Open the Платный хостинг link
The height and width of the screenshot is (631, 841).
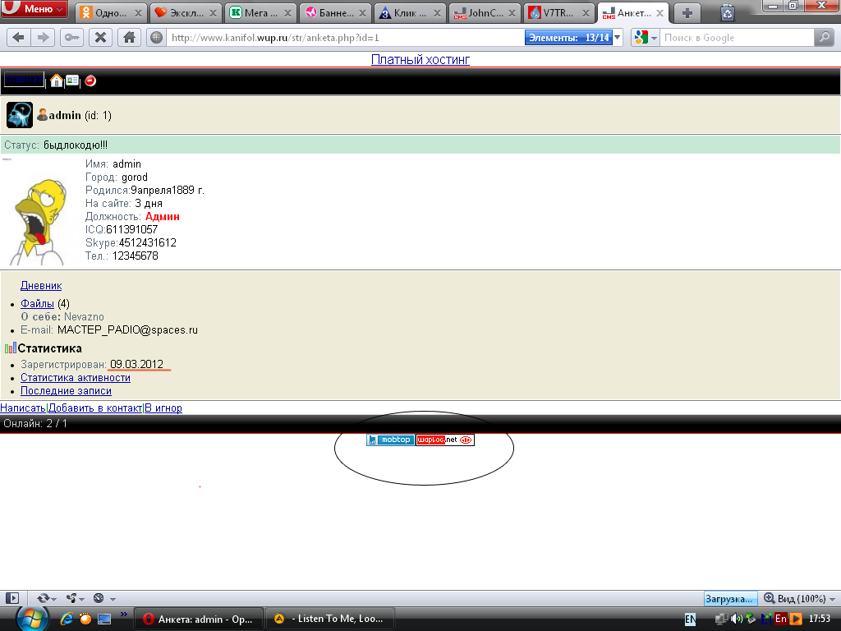tap(420, 59)
